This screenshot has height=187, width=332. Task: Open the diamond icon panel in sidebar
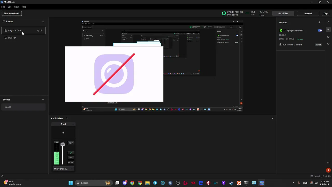click(328, 22)
